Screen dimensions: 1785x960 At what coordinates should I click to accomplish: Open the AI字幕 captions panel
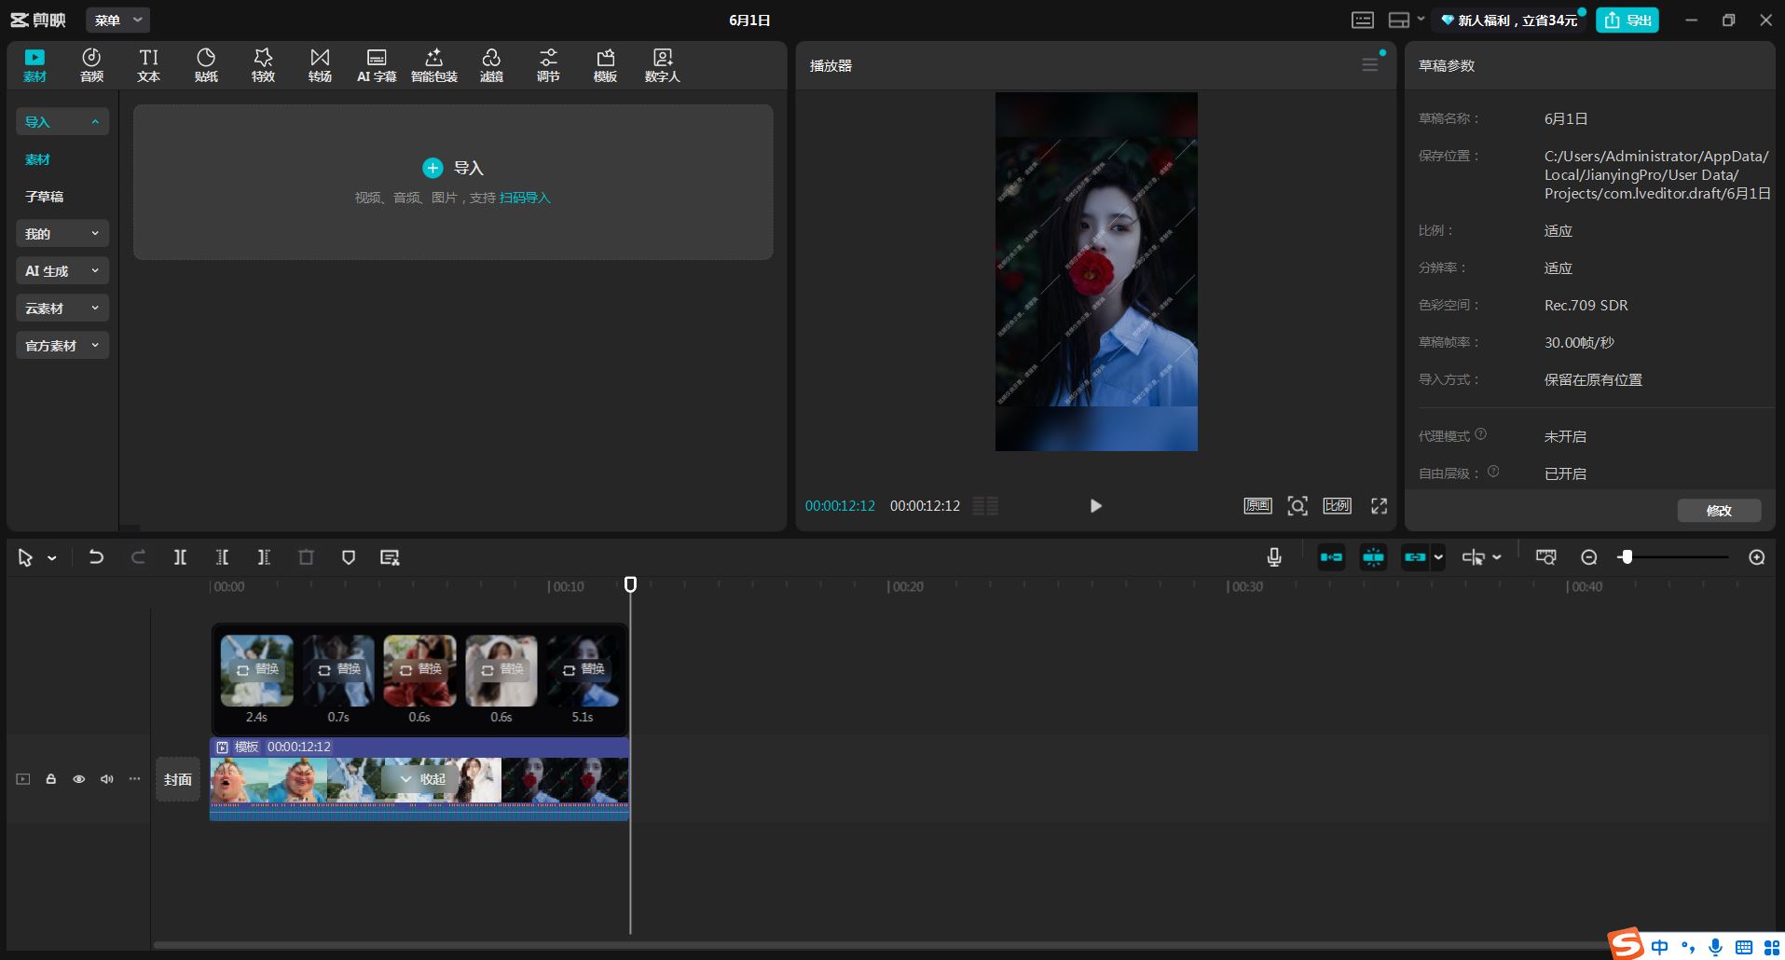coord(377,65)
